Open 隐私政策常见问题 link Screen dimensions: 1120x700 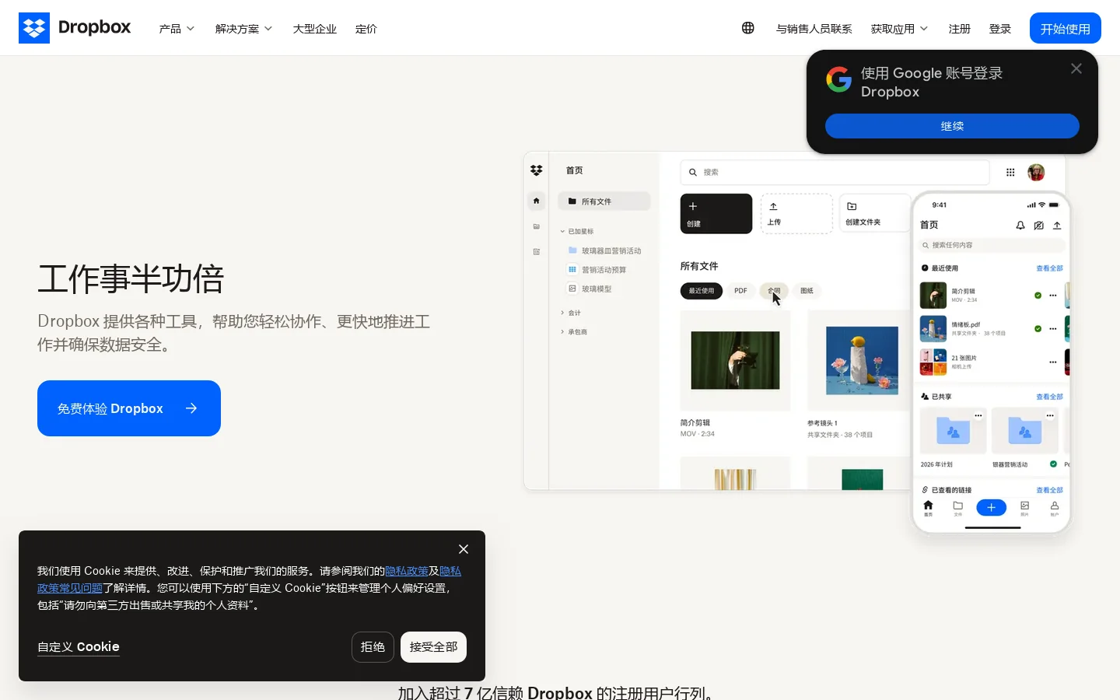70,588
